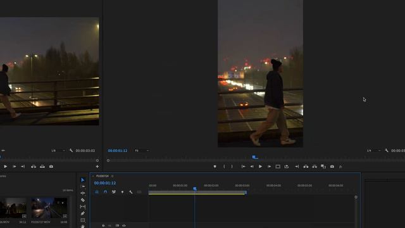Image resolution: width=405 pixels, height=228 pixels.
Task: Toggle Loop Playback in Program monitor
Action: tap(287, 167)
